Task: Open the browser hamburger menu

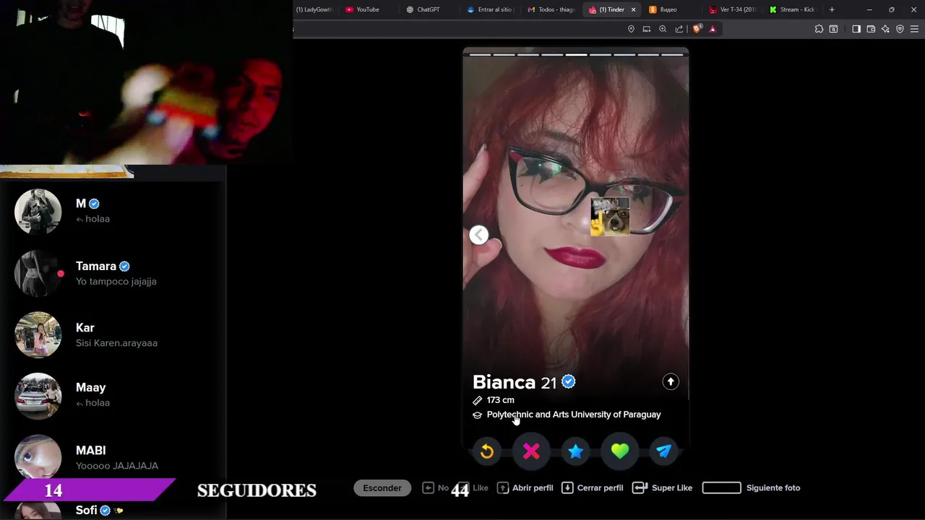Action: (915, 29)
